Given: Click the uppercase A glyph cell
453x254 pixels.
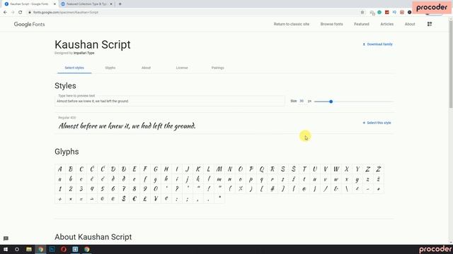Looking at the screenshot, I should [60, 169].
